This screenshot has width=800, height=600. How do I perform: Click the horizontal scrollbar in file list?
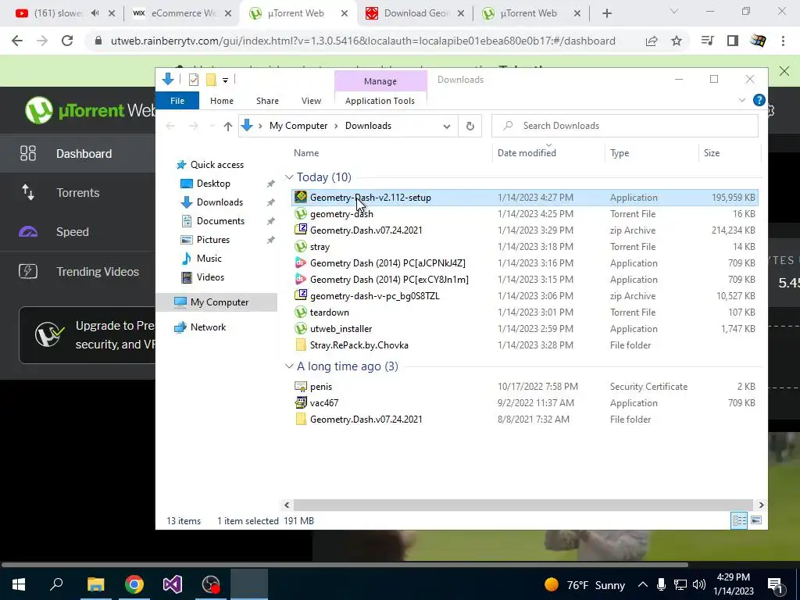523,505
